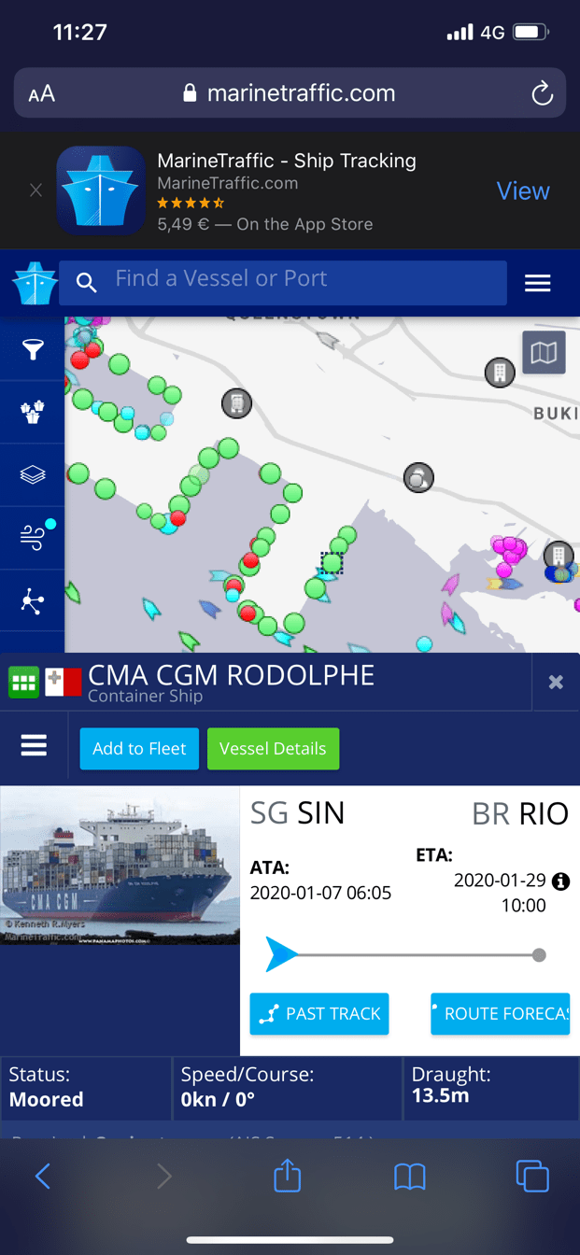Open vessel panel hamburger menu

[34, 745]
